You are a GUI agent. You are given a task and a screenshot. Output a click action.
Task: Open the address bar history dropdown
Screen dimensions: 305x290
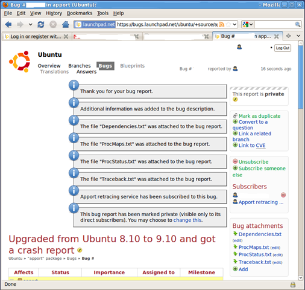234,25
